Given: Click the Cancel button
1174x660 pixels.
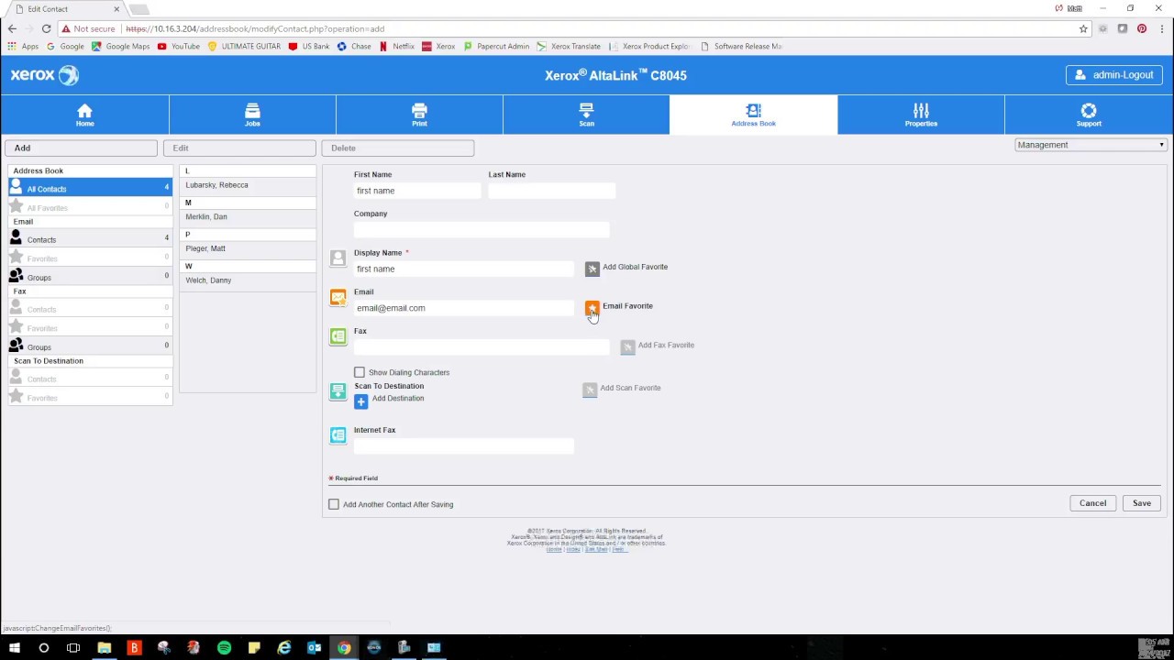Looking at the screenshot, I should coord(1092,503).
